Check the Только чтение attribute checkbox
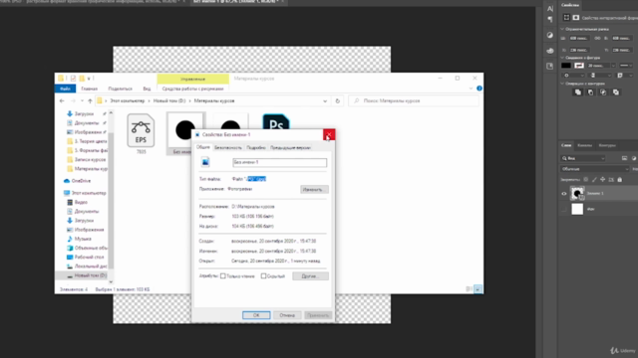The height and width of the screenshot is (358, 638). point(223,276)
